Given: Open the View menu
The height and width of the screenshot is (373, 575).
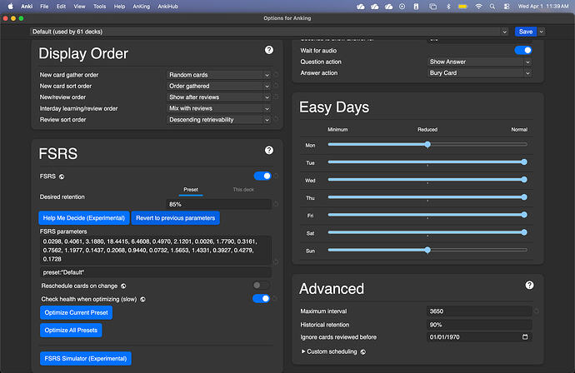Looking at the screenshot, I should click(x=79, y=6).
